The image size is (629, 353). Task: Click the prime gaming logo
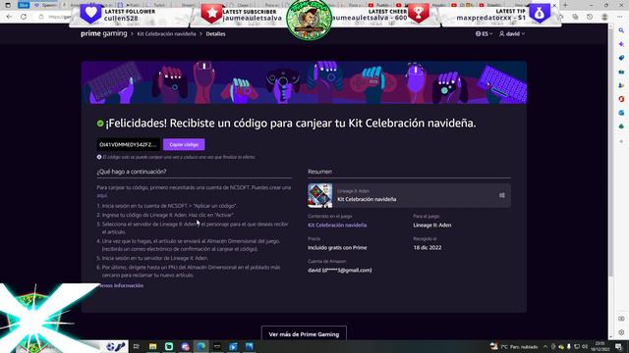[103, 33]
